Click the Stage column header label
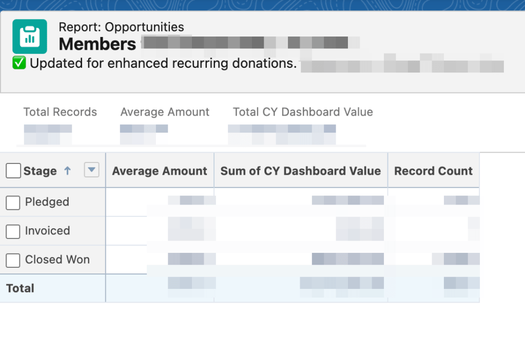The image size is (525, 349). [x=40, y=171]
